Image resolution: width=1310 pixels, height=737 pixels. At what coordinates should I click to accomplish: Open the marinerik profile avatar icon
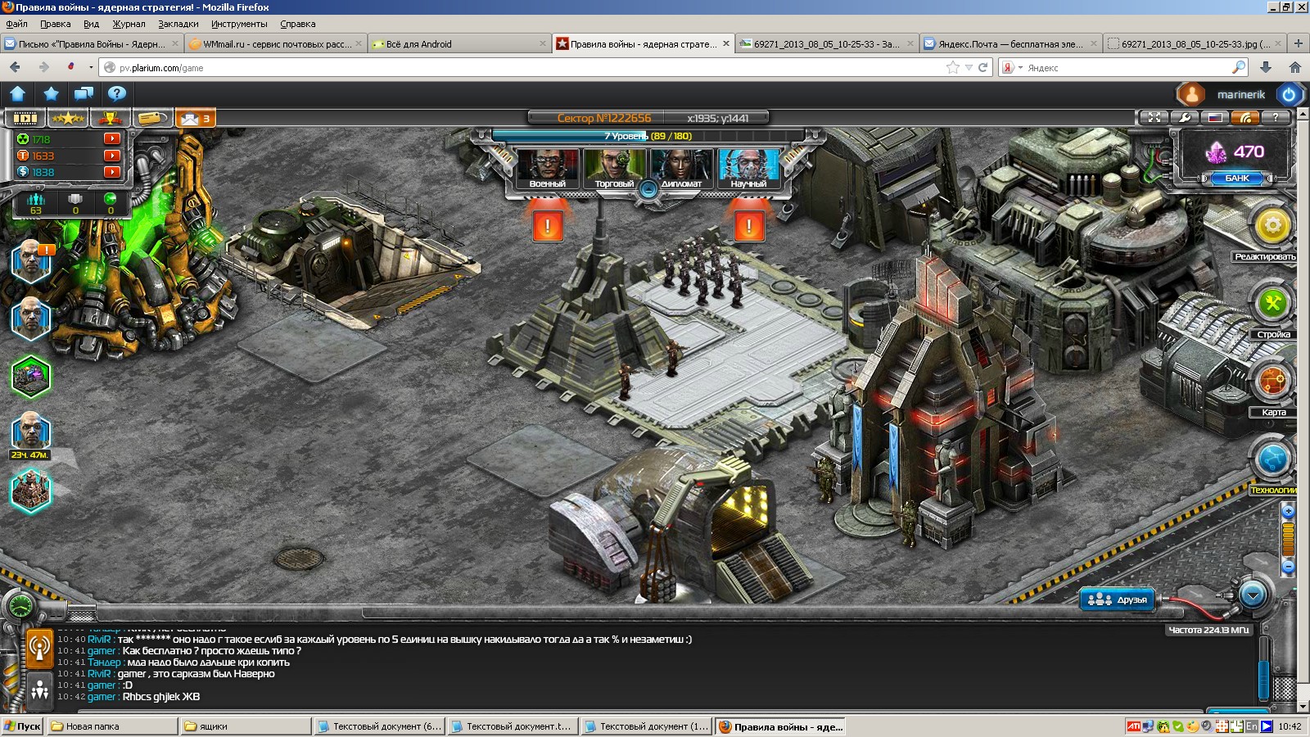(x=1192, y=94)
